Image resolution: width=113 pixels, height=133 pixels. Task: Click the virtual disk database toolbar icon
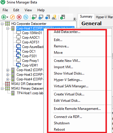(54, 17)
